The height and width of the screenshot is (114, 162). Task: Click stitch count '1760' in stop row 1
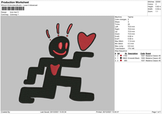pyautogui.click(x=125, y=56)
